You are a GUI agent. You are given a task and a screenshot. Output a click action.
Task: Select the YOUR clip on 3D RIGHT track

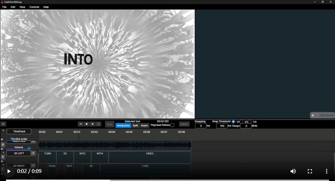pyautogui.click(x=52, y=170)
